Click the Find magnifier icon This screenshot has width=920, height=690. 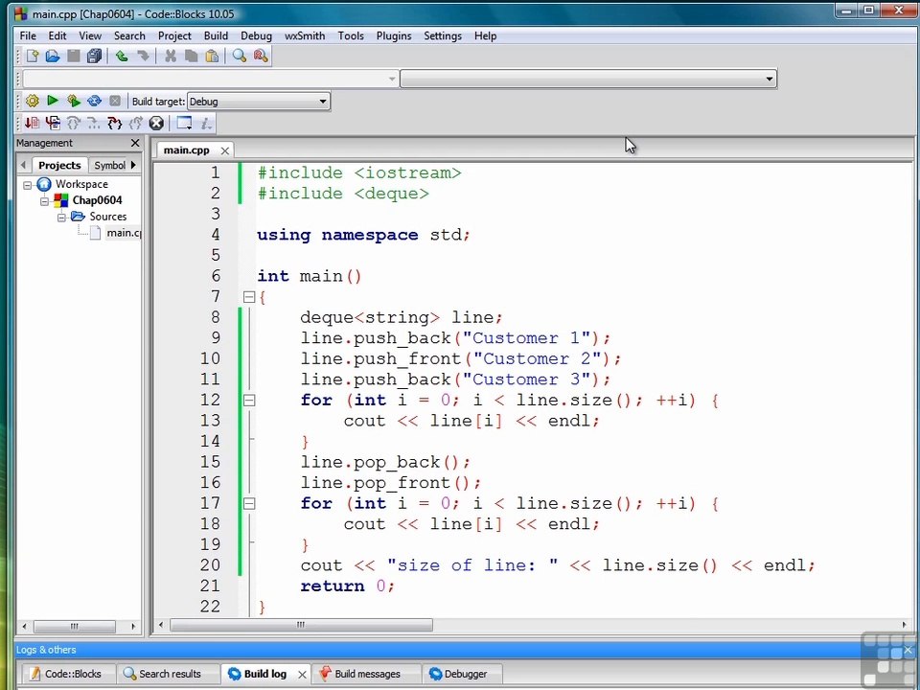click(x=240, y=57)
